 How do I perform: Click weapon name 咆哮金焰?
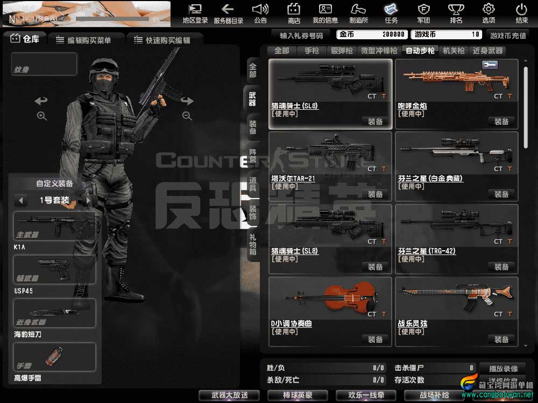[412, 106]
